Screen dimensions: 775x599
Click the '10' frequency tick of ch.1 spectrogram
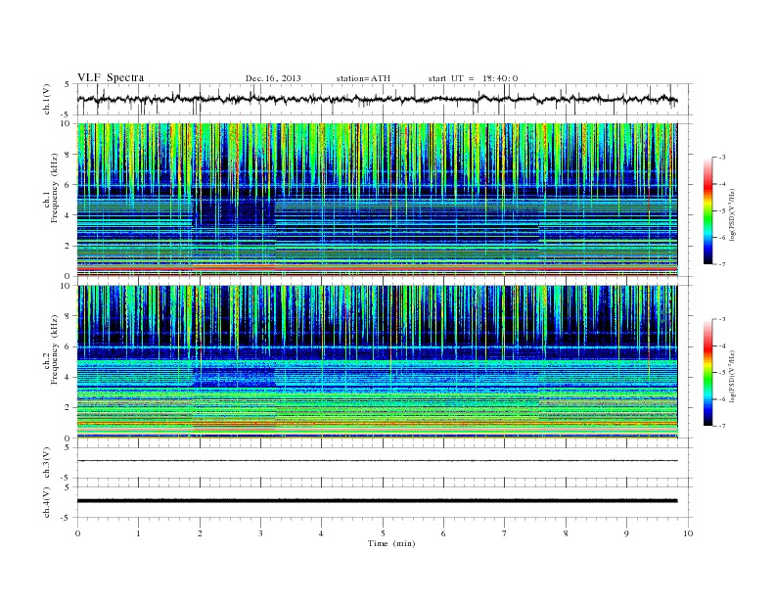pos(66,123)
